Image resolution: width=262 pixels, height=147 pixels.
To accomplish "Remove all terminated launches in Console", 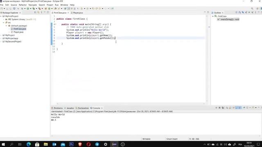I will [x=223, y=108].
